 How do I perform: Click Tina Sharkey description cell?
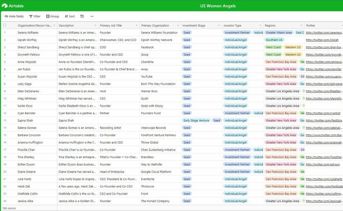tap(78, 157)
